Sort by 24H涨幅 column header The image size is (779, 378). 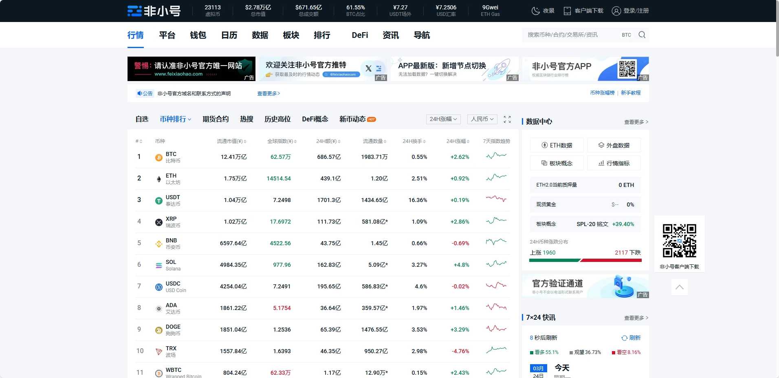tap(458, 141)
